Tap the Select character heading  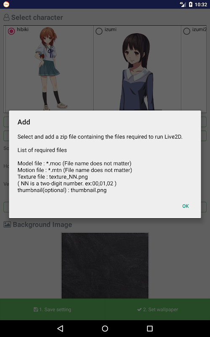click(x=37, y=17)
